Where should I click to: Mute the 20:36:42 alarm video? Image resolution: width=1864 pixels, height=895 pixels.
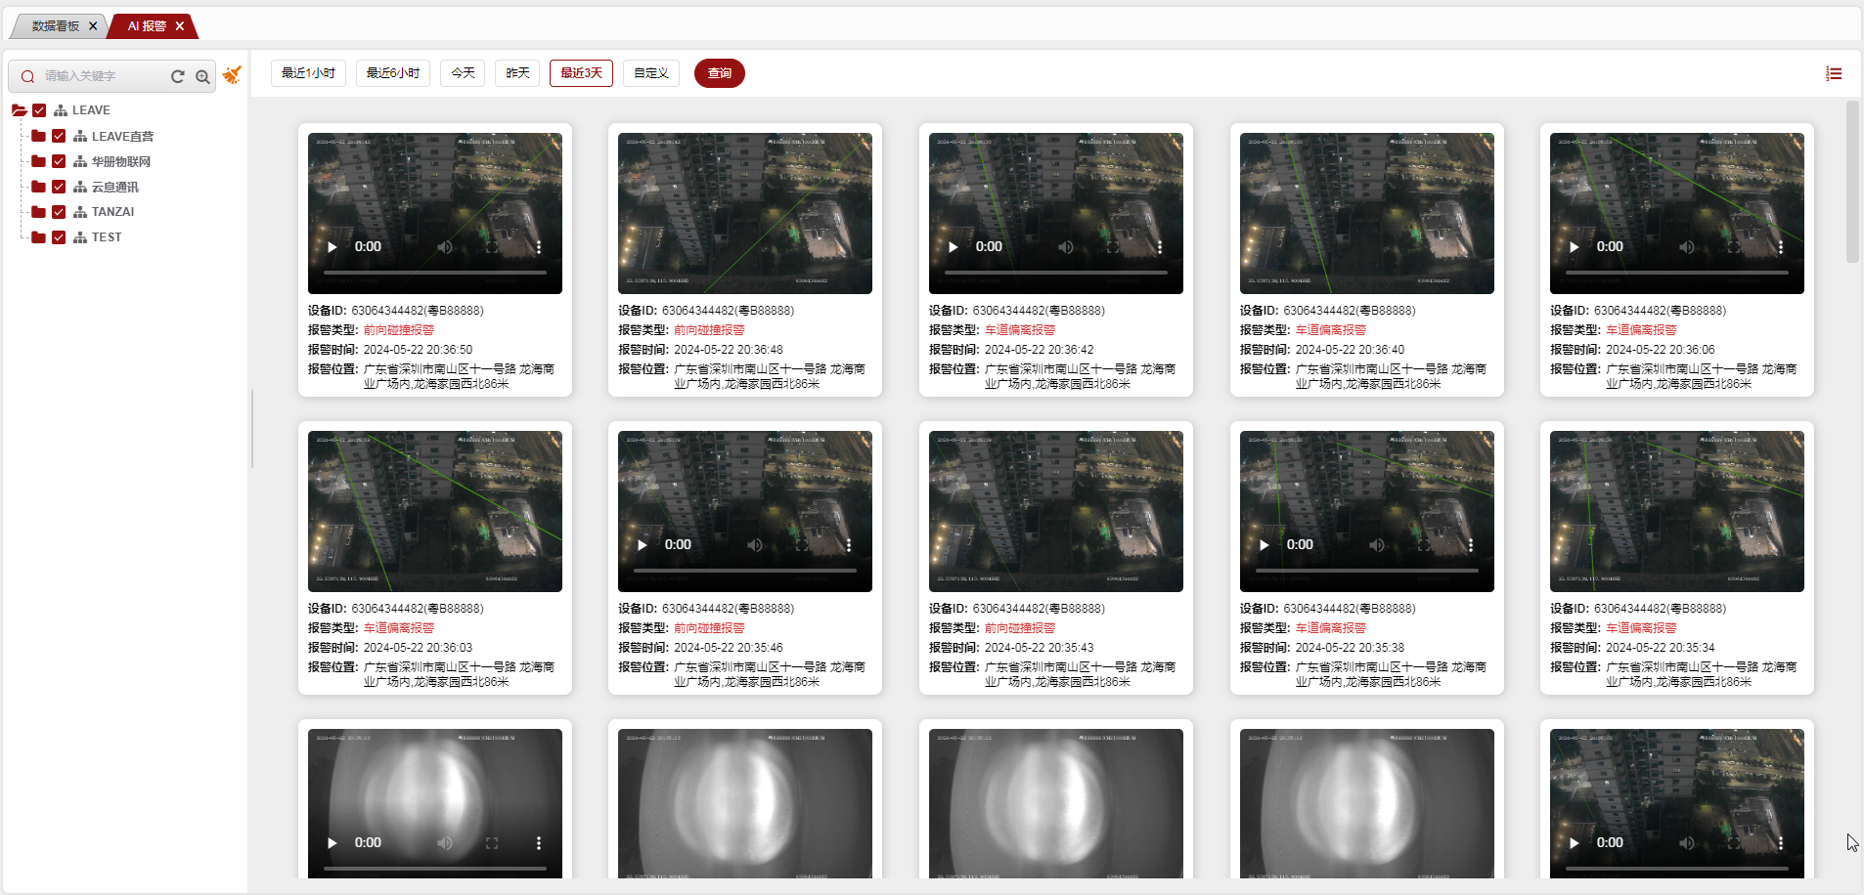point(1066,247)
